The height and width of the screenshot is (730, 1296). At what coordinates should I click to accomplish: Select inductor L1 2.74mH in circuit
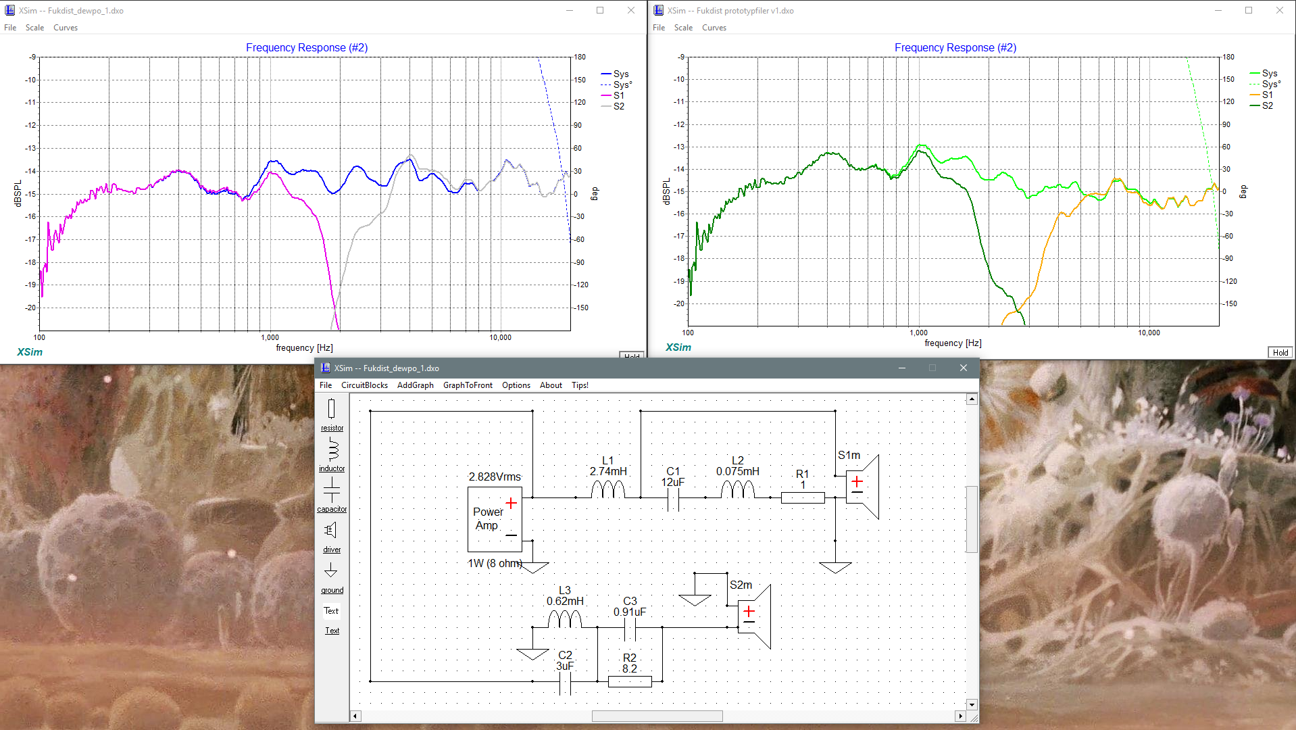608,489
